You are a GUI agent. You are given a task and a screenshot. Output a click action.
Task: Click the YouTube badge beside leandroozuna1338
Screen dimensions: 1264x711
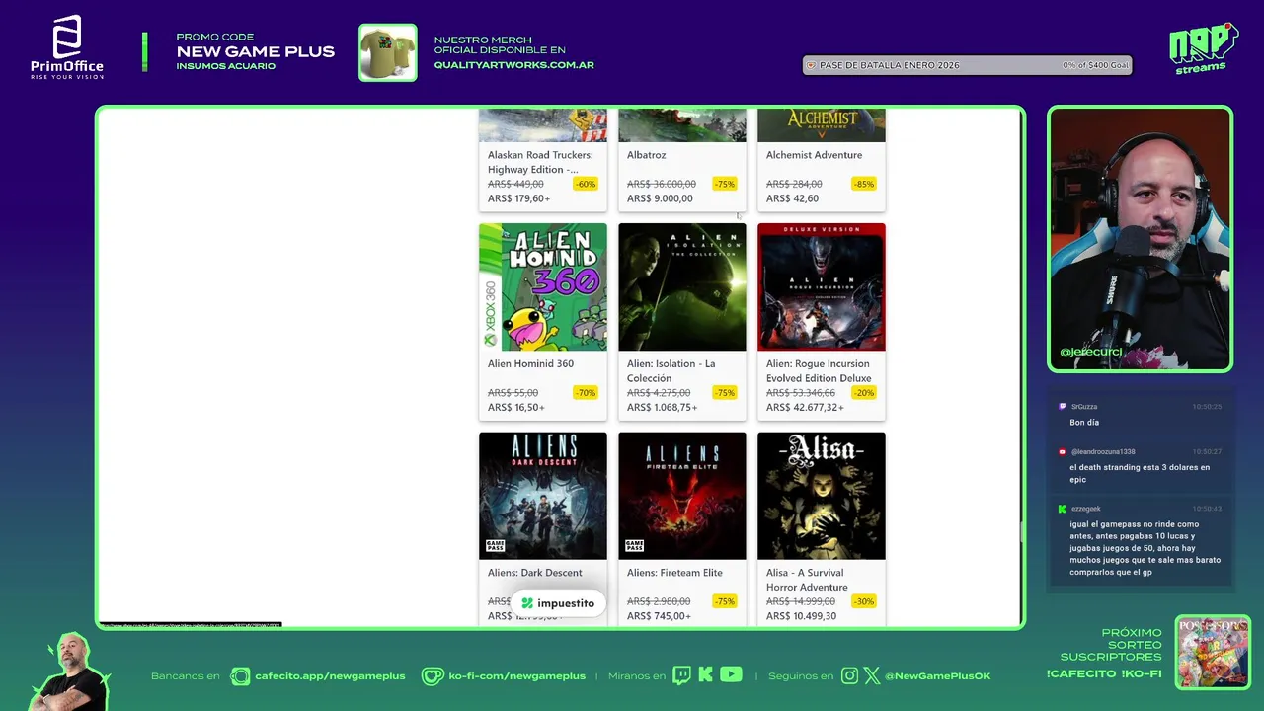click(x=1063, y=452)
